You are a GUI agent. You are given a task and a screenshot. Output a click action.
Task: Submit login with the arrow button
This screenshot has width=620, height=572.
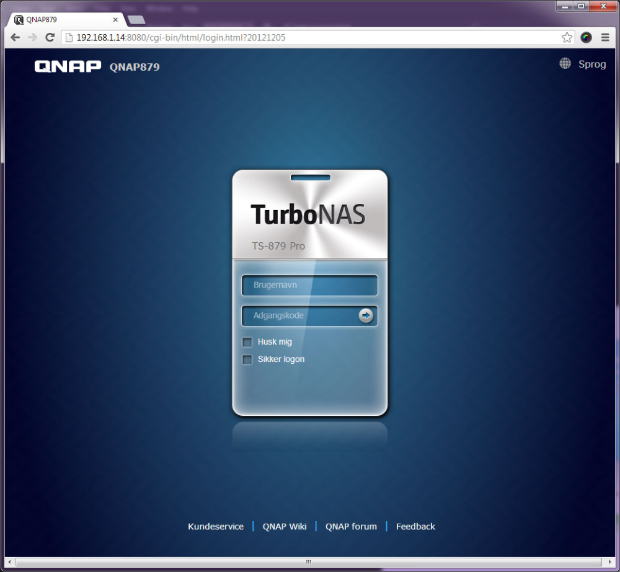coord(366,315)
